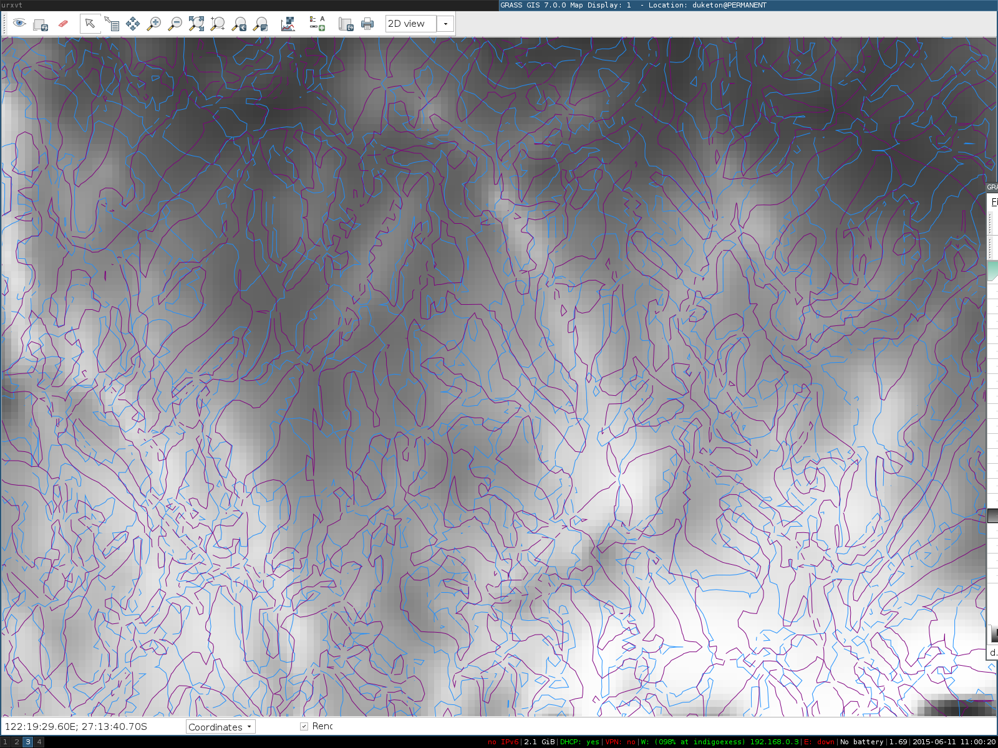The height and width of the screenshot is (748, 998).
Task: Save the display to a file
Action: click(x=346, y=24)
